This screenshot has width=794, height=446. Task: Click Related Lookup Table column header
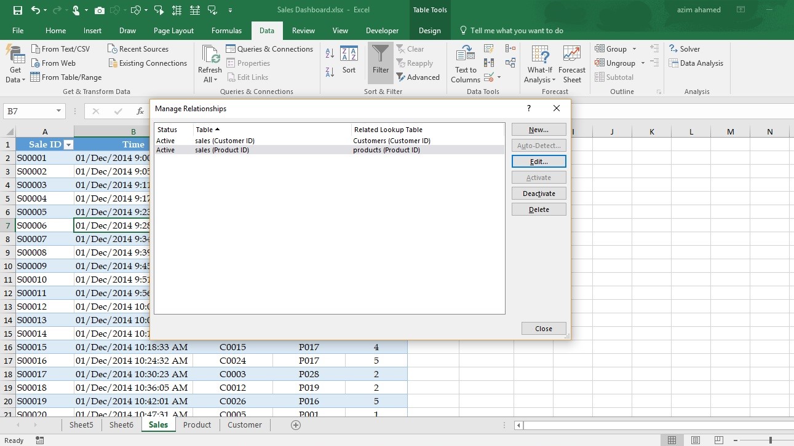[x=428, y=130]
